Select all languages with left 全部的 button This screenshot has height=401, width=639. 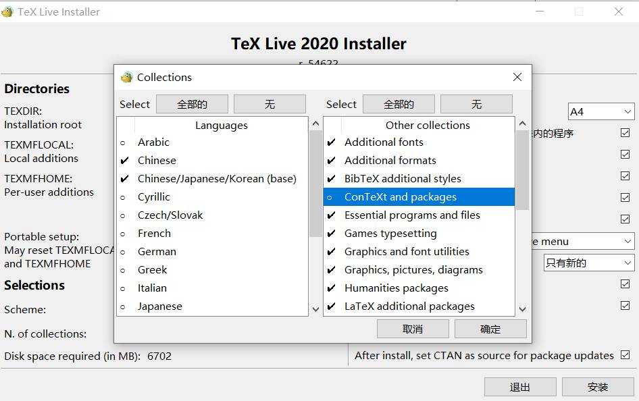coord(192,104)
